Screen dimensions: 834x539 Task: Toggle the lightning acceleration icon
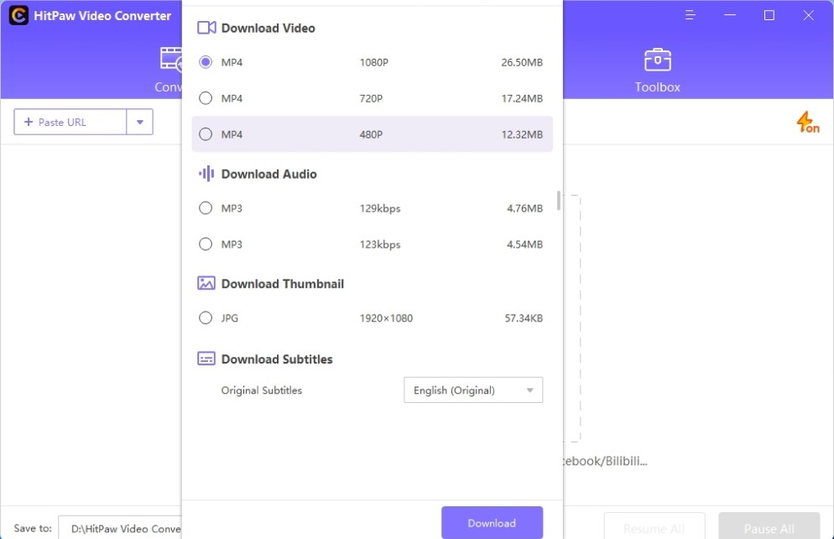coord(807,123)
